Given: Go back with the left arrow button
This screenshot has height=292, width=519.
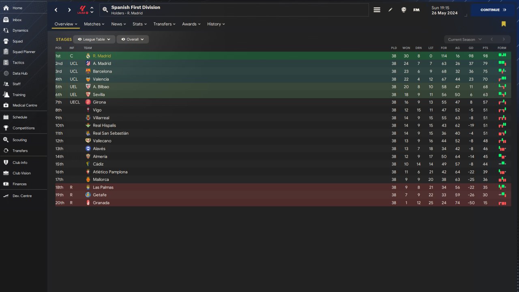Looking at the screenshot, I should [56, 10].
